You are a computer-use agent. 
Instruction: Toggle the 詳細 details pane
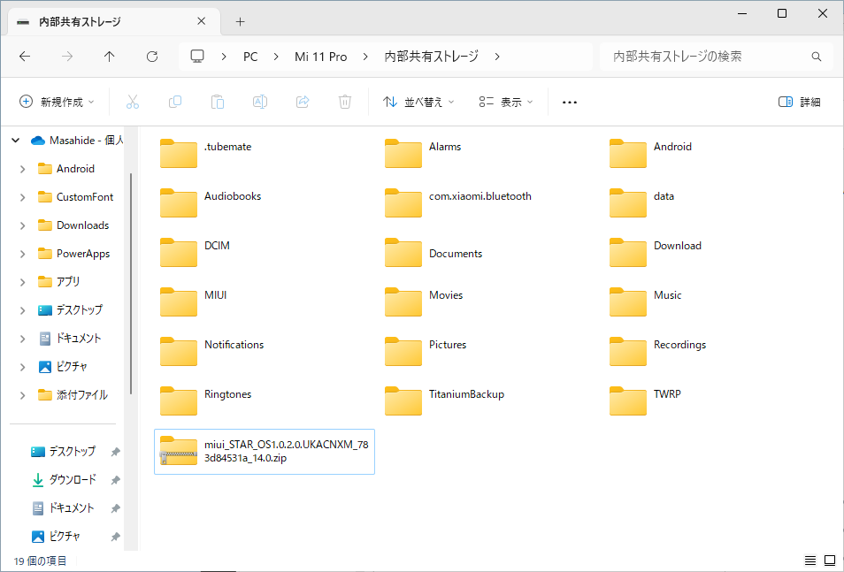(800, 102)
